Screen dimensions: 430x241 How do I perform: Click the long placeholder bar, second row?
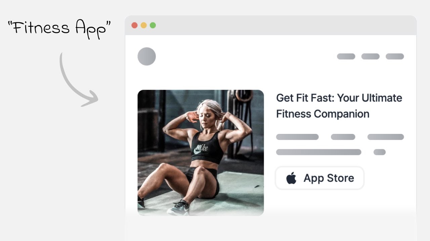318,152
